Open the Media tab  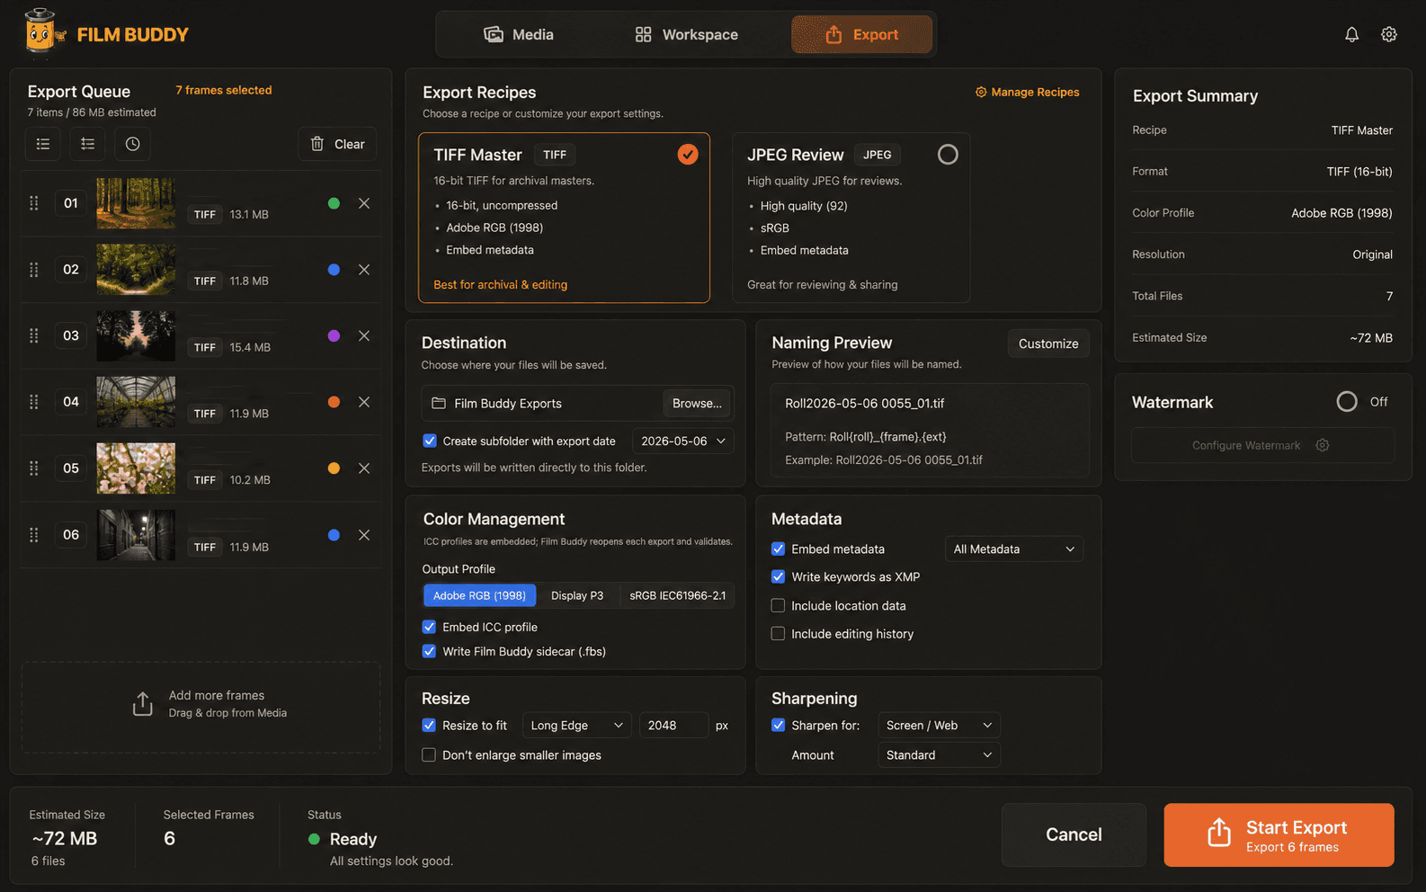coord(519,34)
